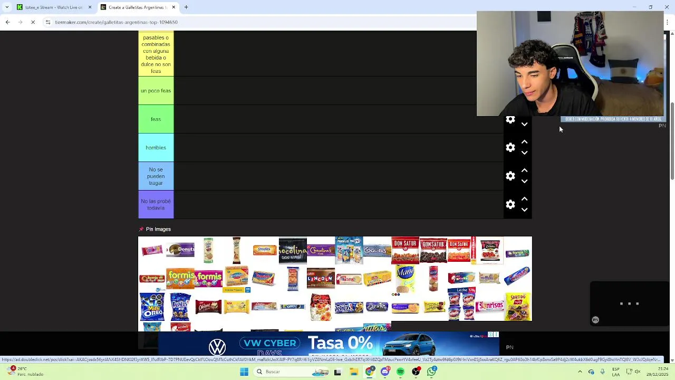Viewport: 675px width, 380px height.
Task: Move No las probé todavía tier up
Action: tap(524, 199)
